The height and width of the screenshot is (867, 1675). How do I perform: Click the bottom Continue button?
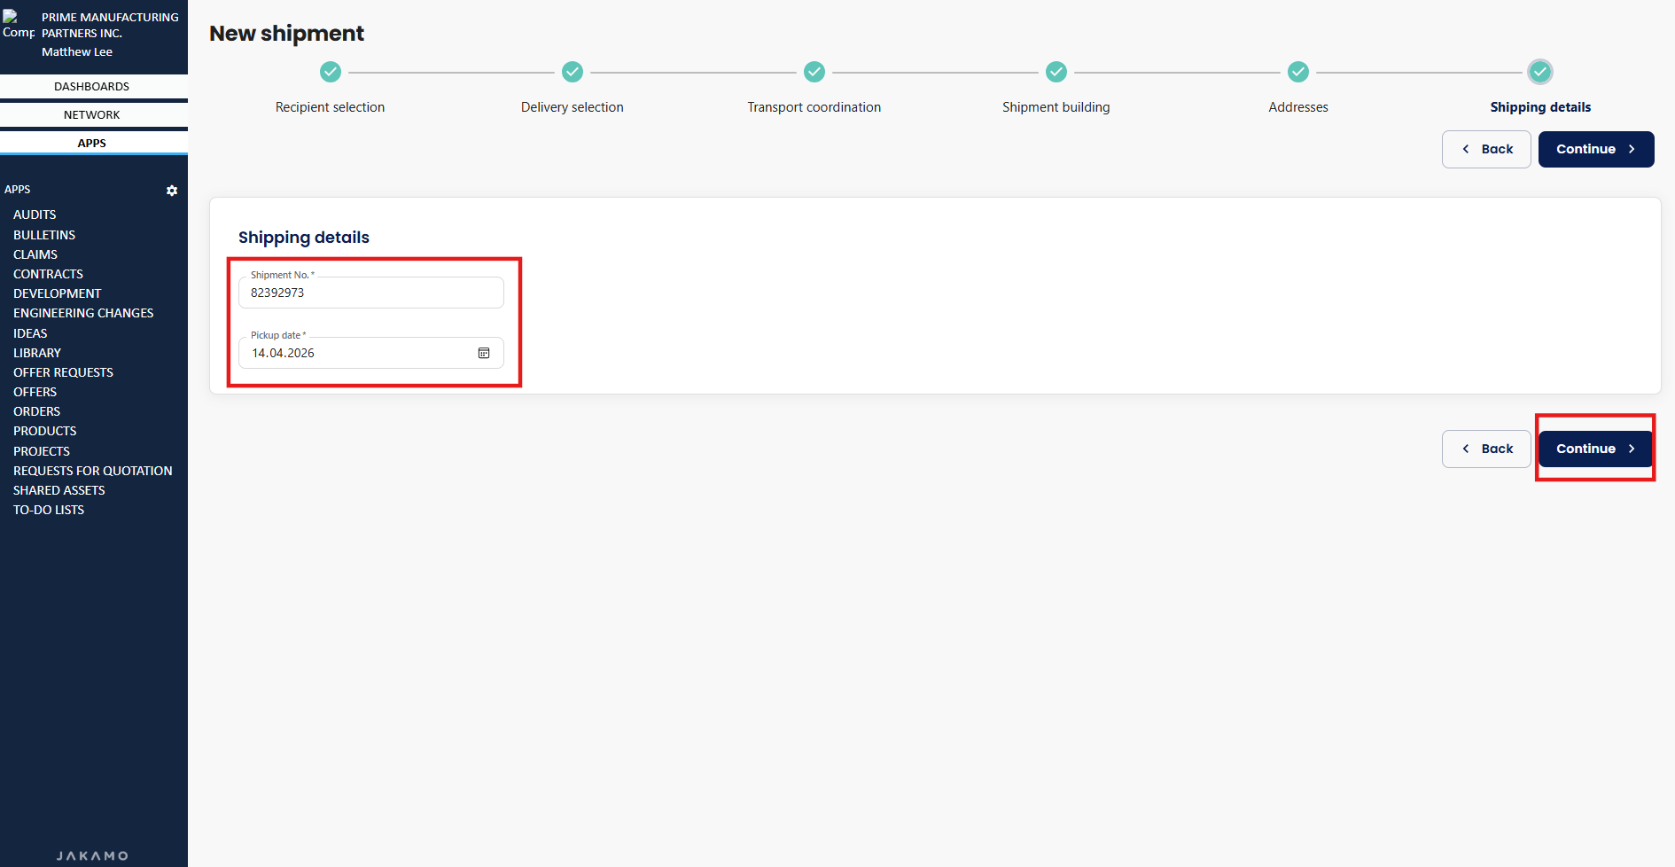(1595, 449)
